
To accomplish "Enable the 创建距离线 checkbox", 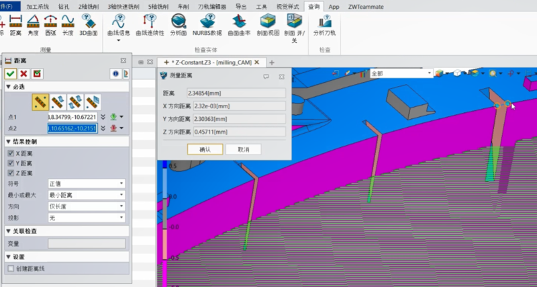I will coord(10,268).
